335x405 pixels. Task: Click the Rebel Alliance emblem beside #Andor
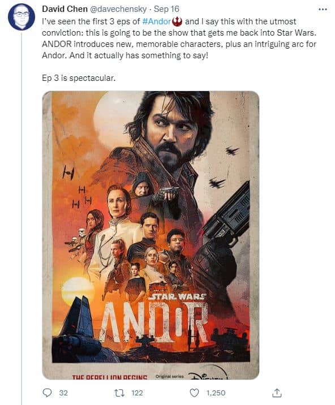tap(177, 21)
